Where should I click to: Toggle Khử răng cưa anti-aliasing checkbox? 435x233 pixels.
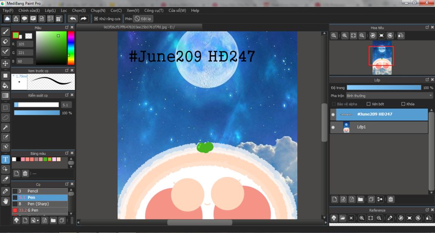point(96,19)
